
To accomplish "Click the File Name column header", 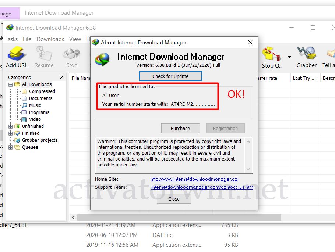I will tap(80, 78).
